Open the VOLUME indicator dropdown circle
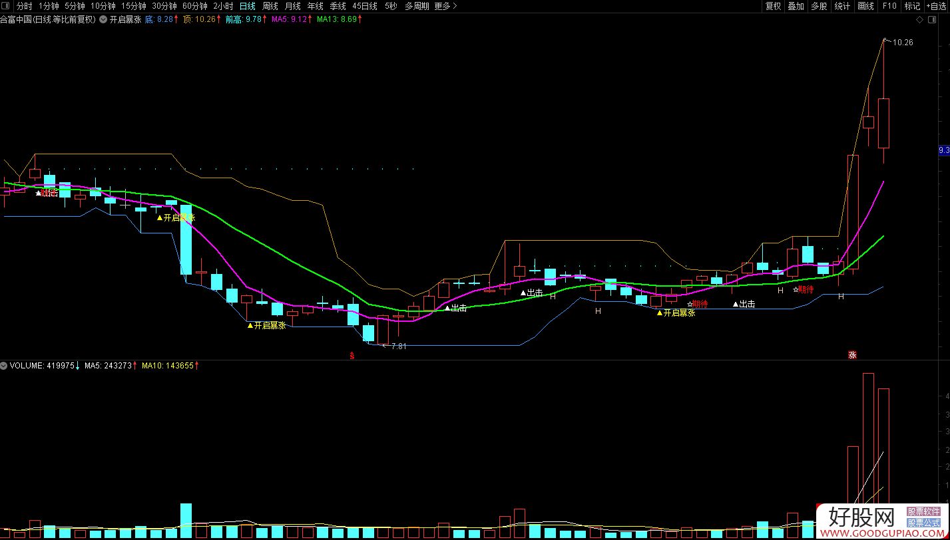This screenshot has width=950, height=540. click(5, 366)
